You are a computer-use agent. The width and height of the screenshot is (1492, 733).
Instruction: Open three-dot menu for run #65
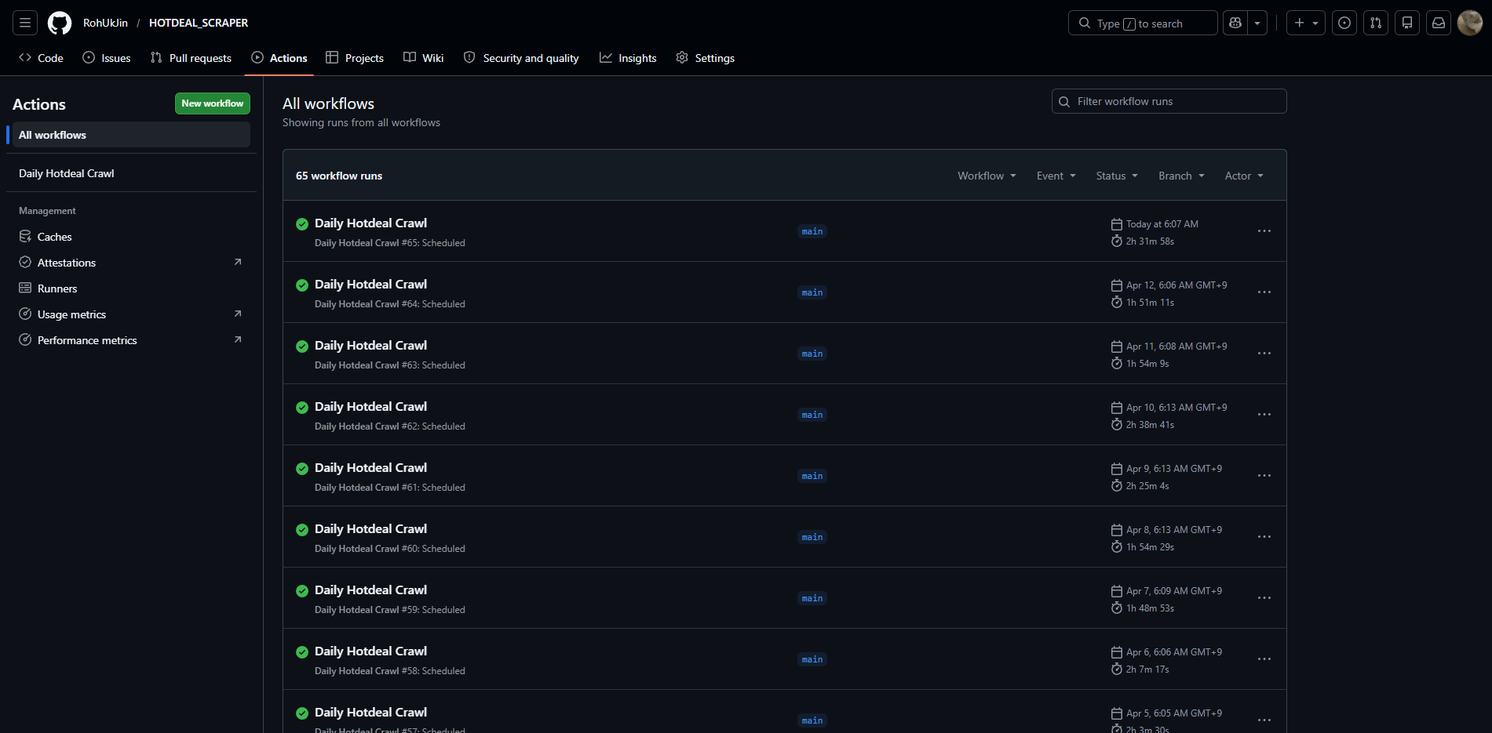tap(1264, 231)
